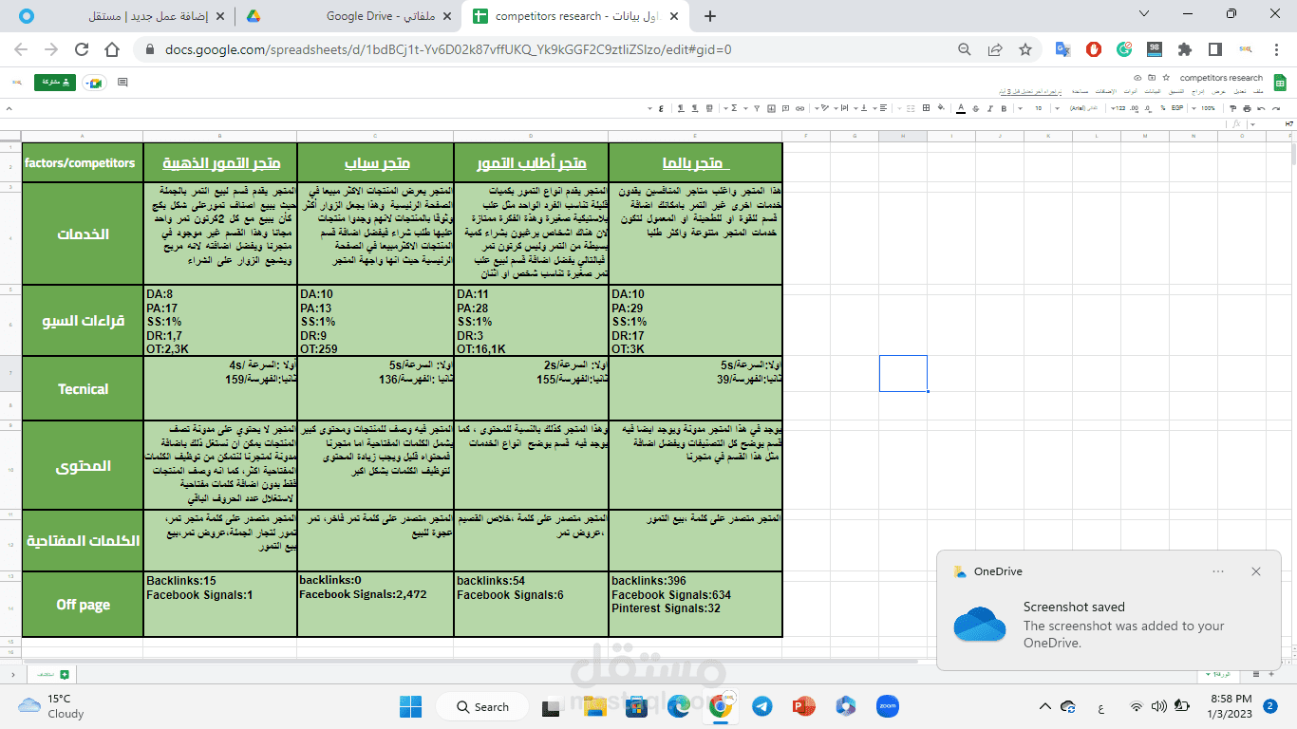Click the share page icon in address bar
This screenshot has height=729, width=1297.
(995, 49)
